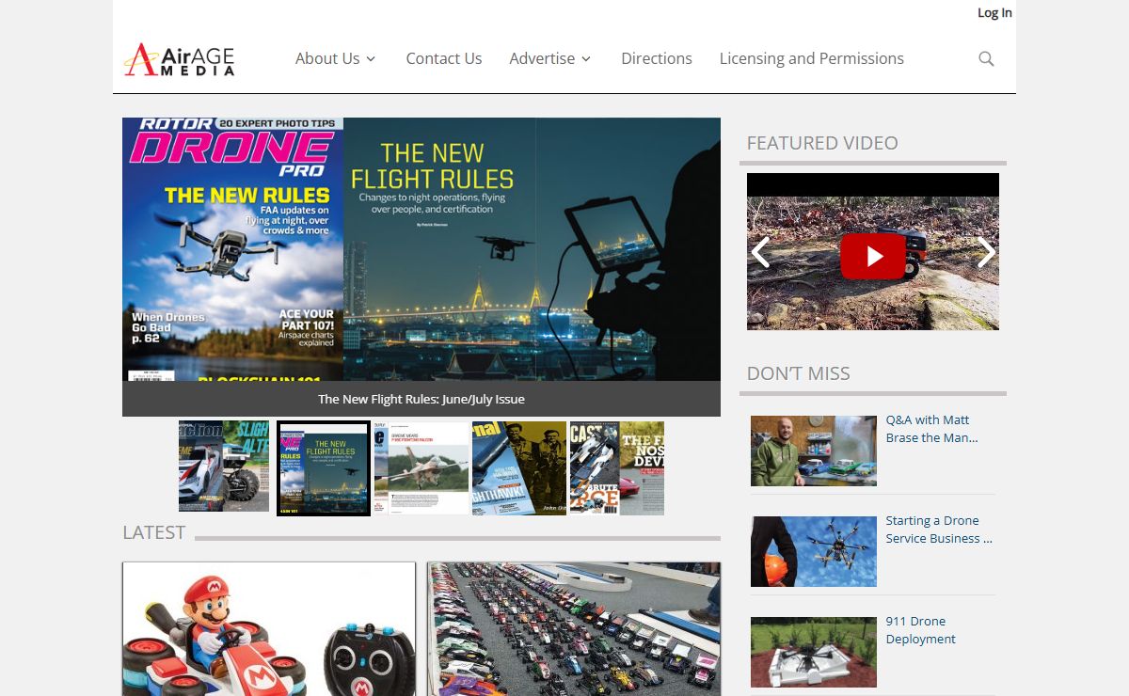1129x696 pixels.
Task: Click the LATEST section heading
Action: [153, 532]
